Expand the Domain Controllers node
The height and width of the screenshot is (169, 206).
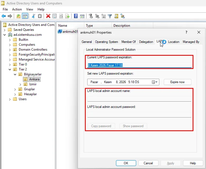(10, 50)
